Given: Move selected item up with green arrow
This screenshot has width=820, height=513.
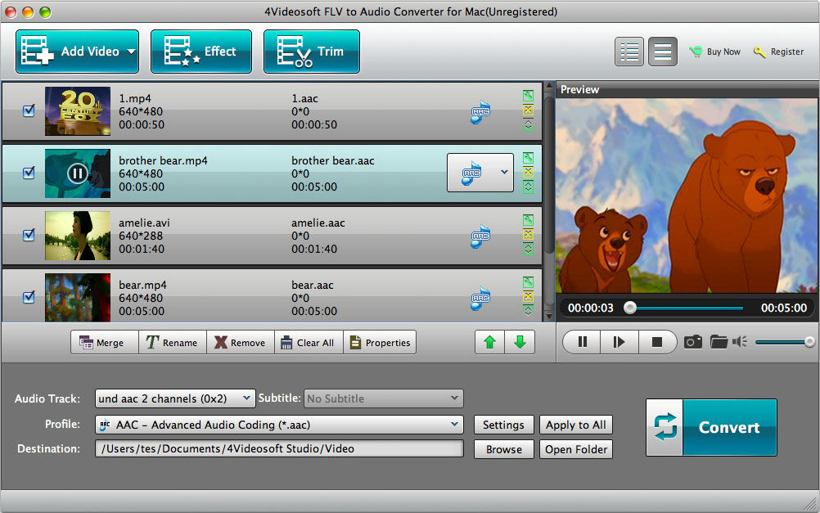Looking at the screenshot, I should [x=489, y=342].
